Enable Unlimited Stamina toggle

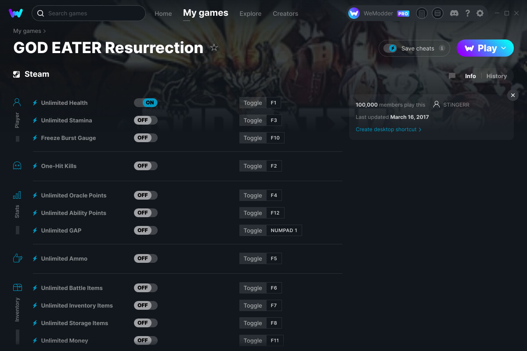click(146, 120)
